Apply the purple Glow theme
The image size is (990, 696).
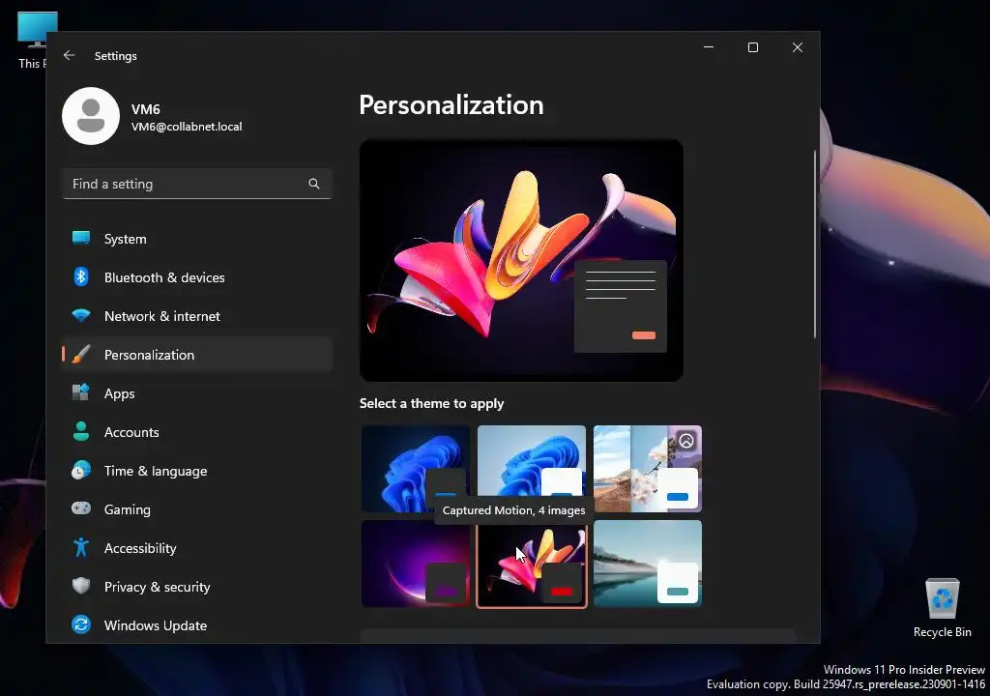point(416,564)
